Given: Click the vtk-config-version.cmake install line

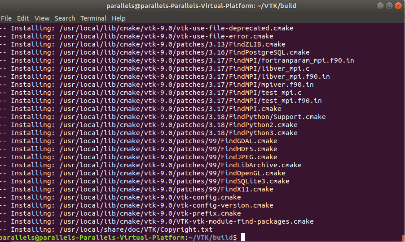Looking at the screenshot, I should [136, 205].
